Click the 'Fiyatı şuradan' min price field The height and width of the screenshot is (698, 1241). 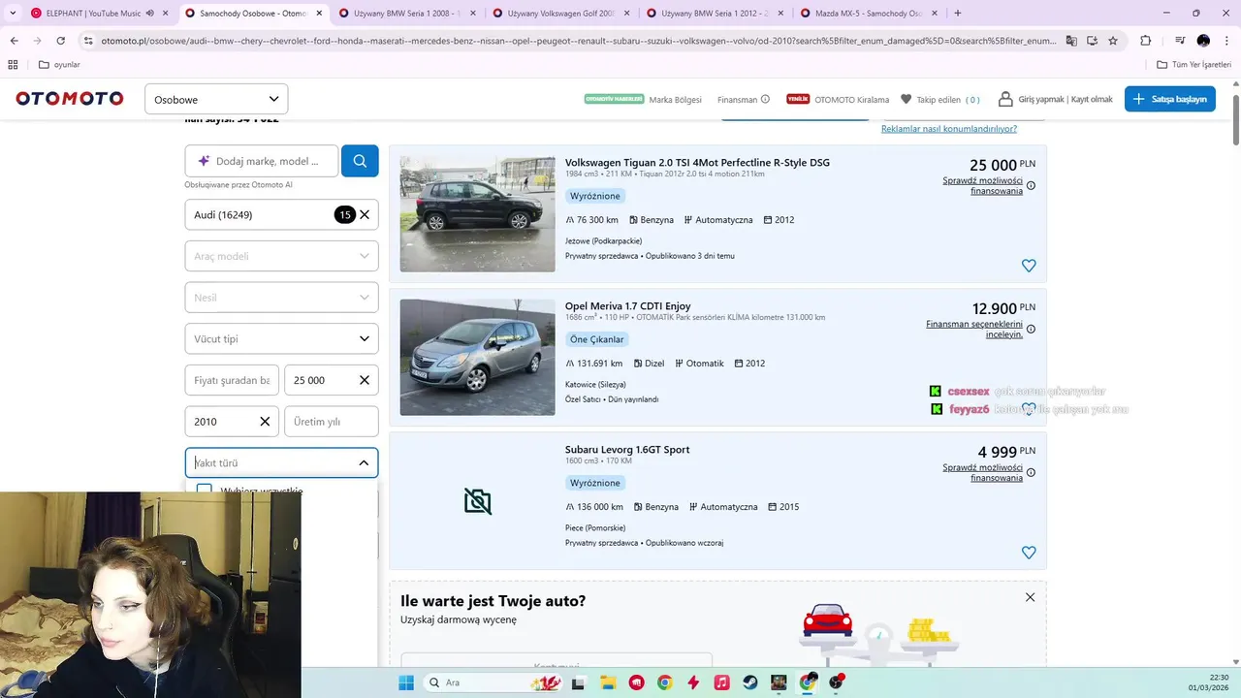[232, 380]
